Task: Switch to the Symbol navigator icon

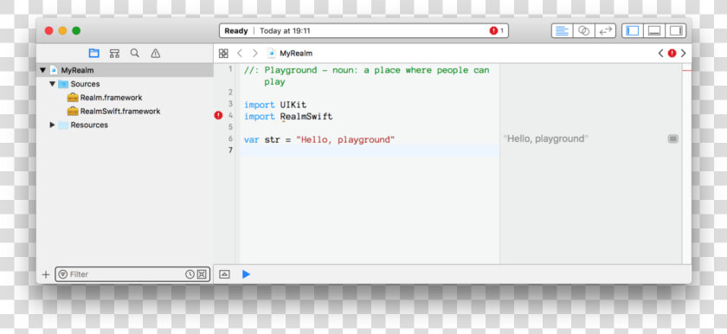Action: 114,54
